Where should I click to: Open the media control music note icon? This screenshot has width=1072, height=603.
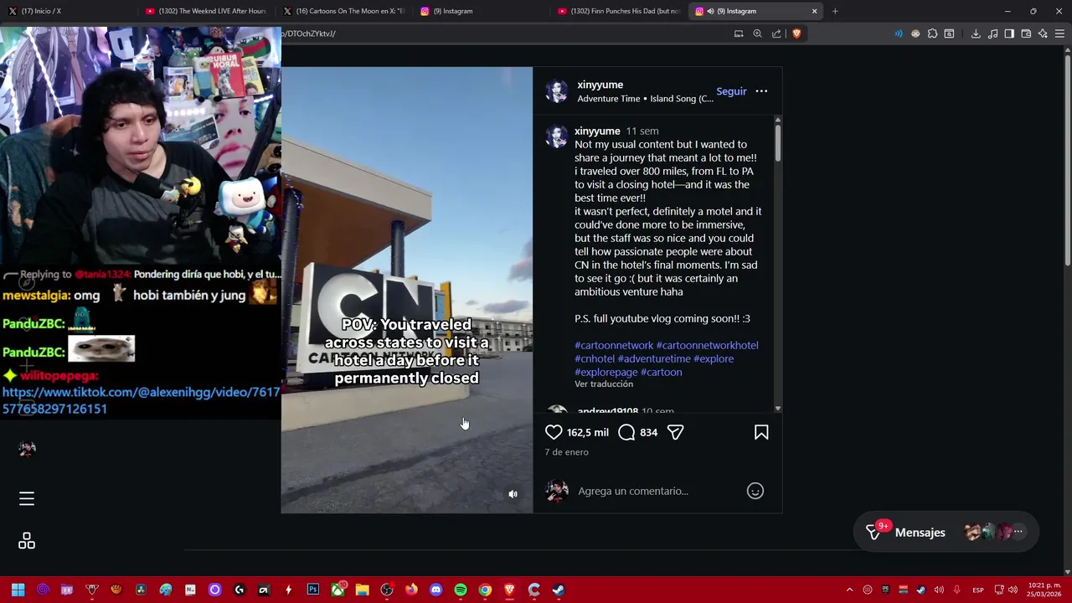[992, 33]
